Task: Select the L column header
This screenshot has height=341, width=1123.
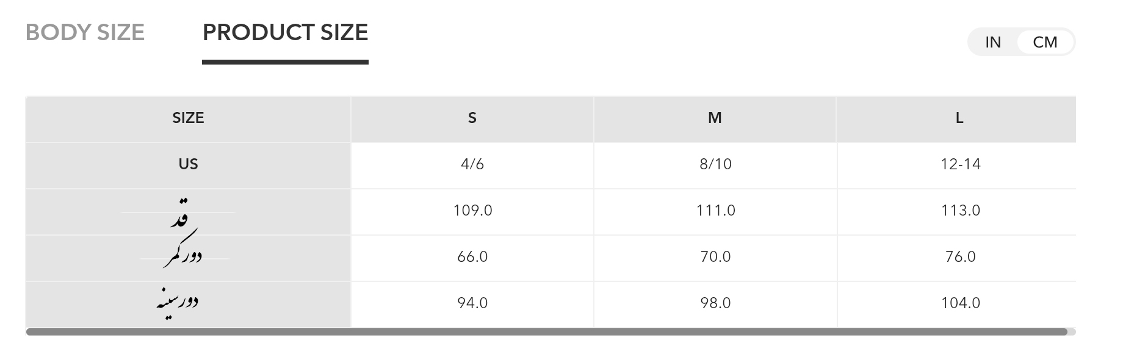Action: (x=959, y=118)
